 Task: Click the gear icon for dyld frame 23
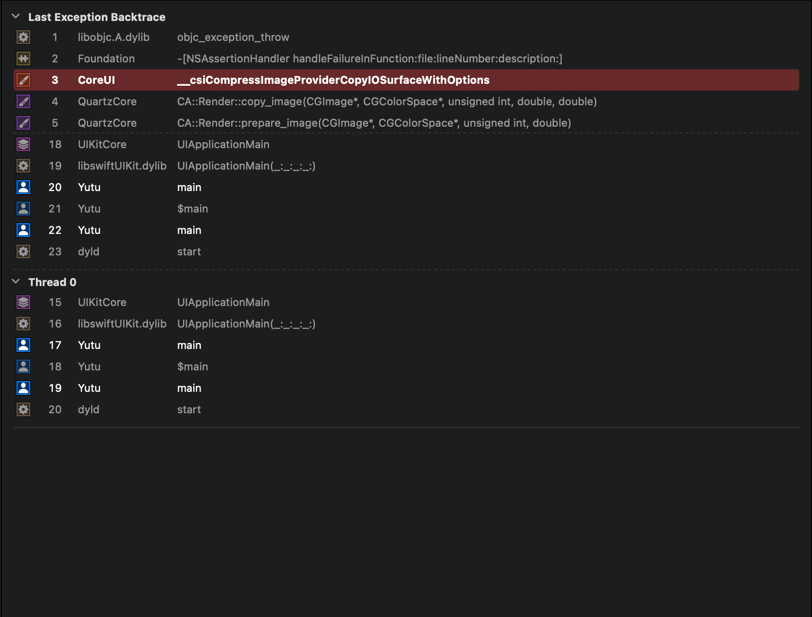pyautogui.click(x=23, y=251)
